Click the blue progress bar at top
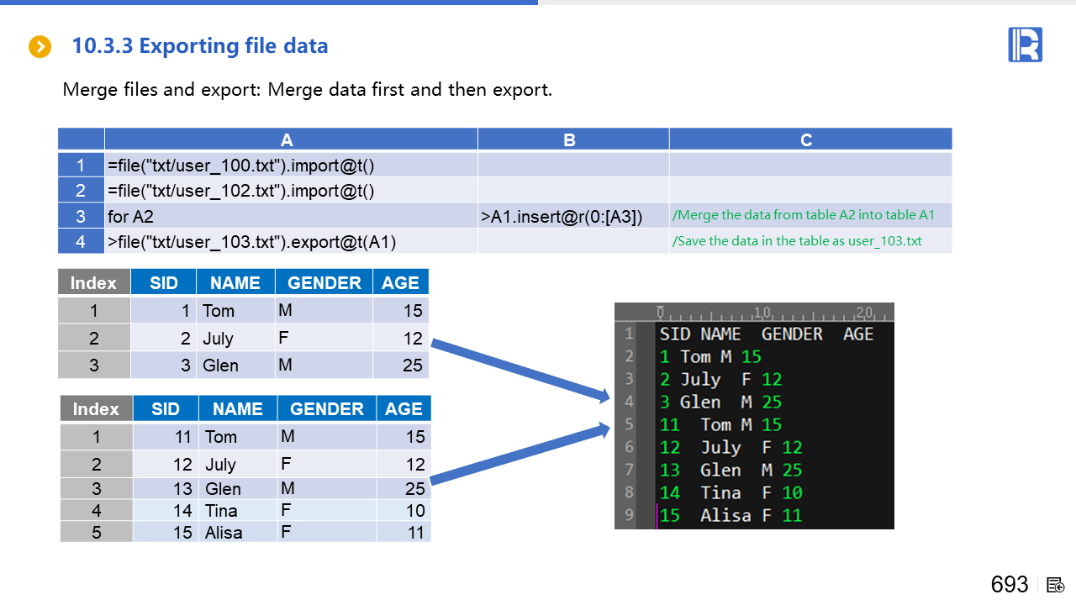This screenshot has height=605, width=1076. pos(269,3)
